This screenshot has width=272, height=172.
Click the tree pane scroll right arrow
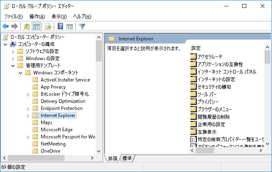coord(92,158)
